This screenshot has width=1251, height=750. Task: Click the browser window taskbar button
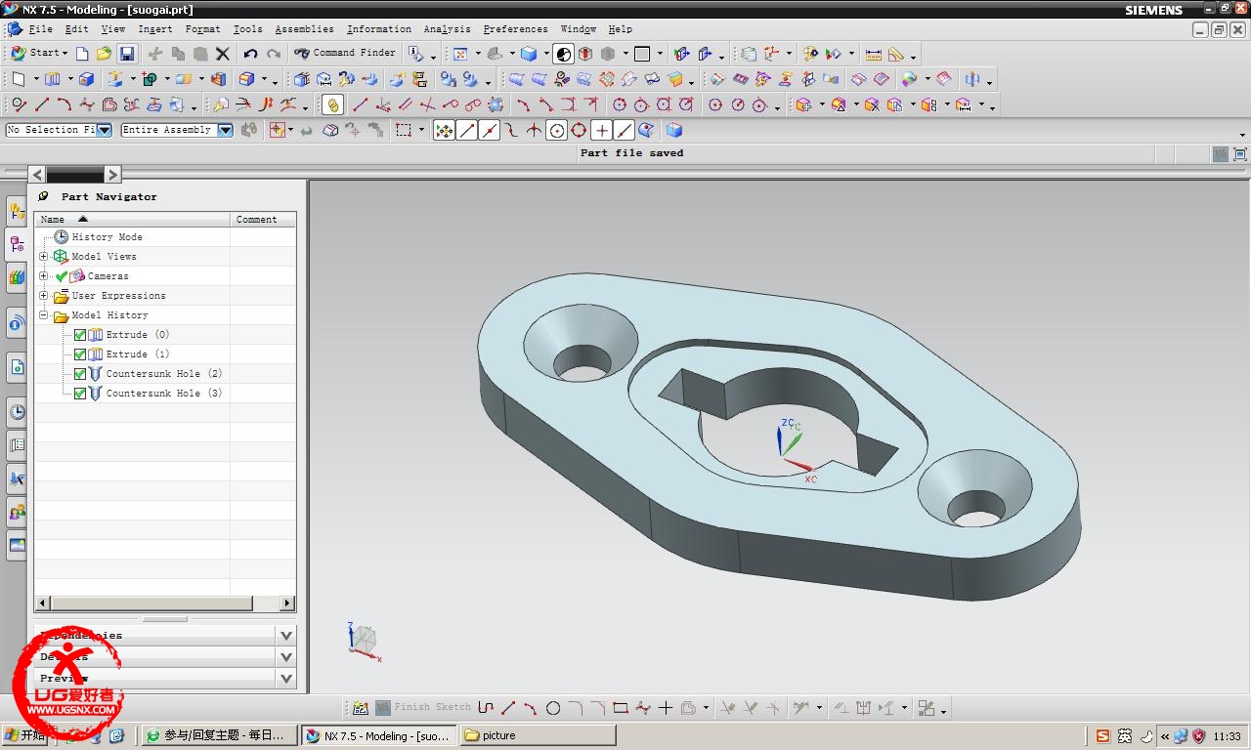pyautogui.click(x=219, y=735)
